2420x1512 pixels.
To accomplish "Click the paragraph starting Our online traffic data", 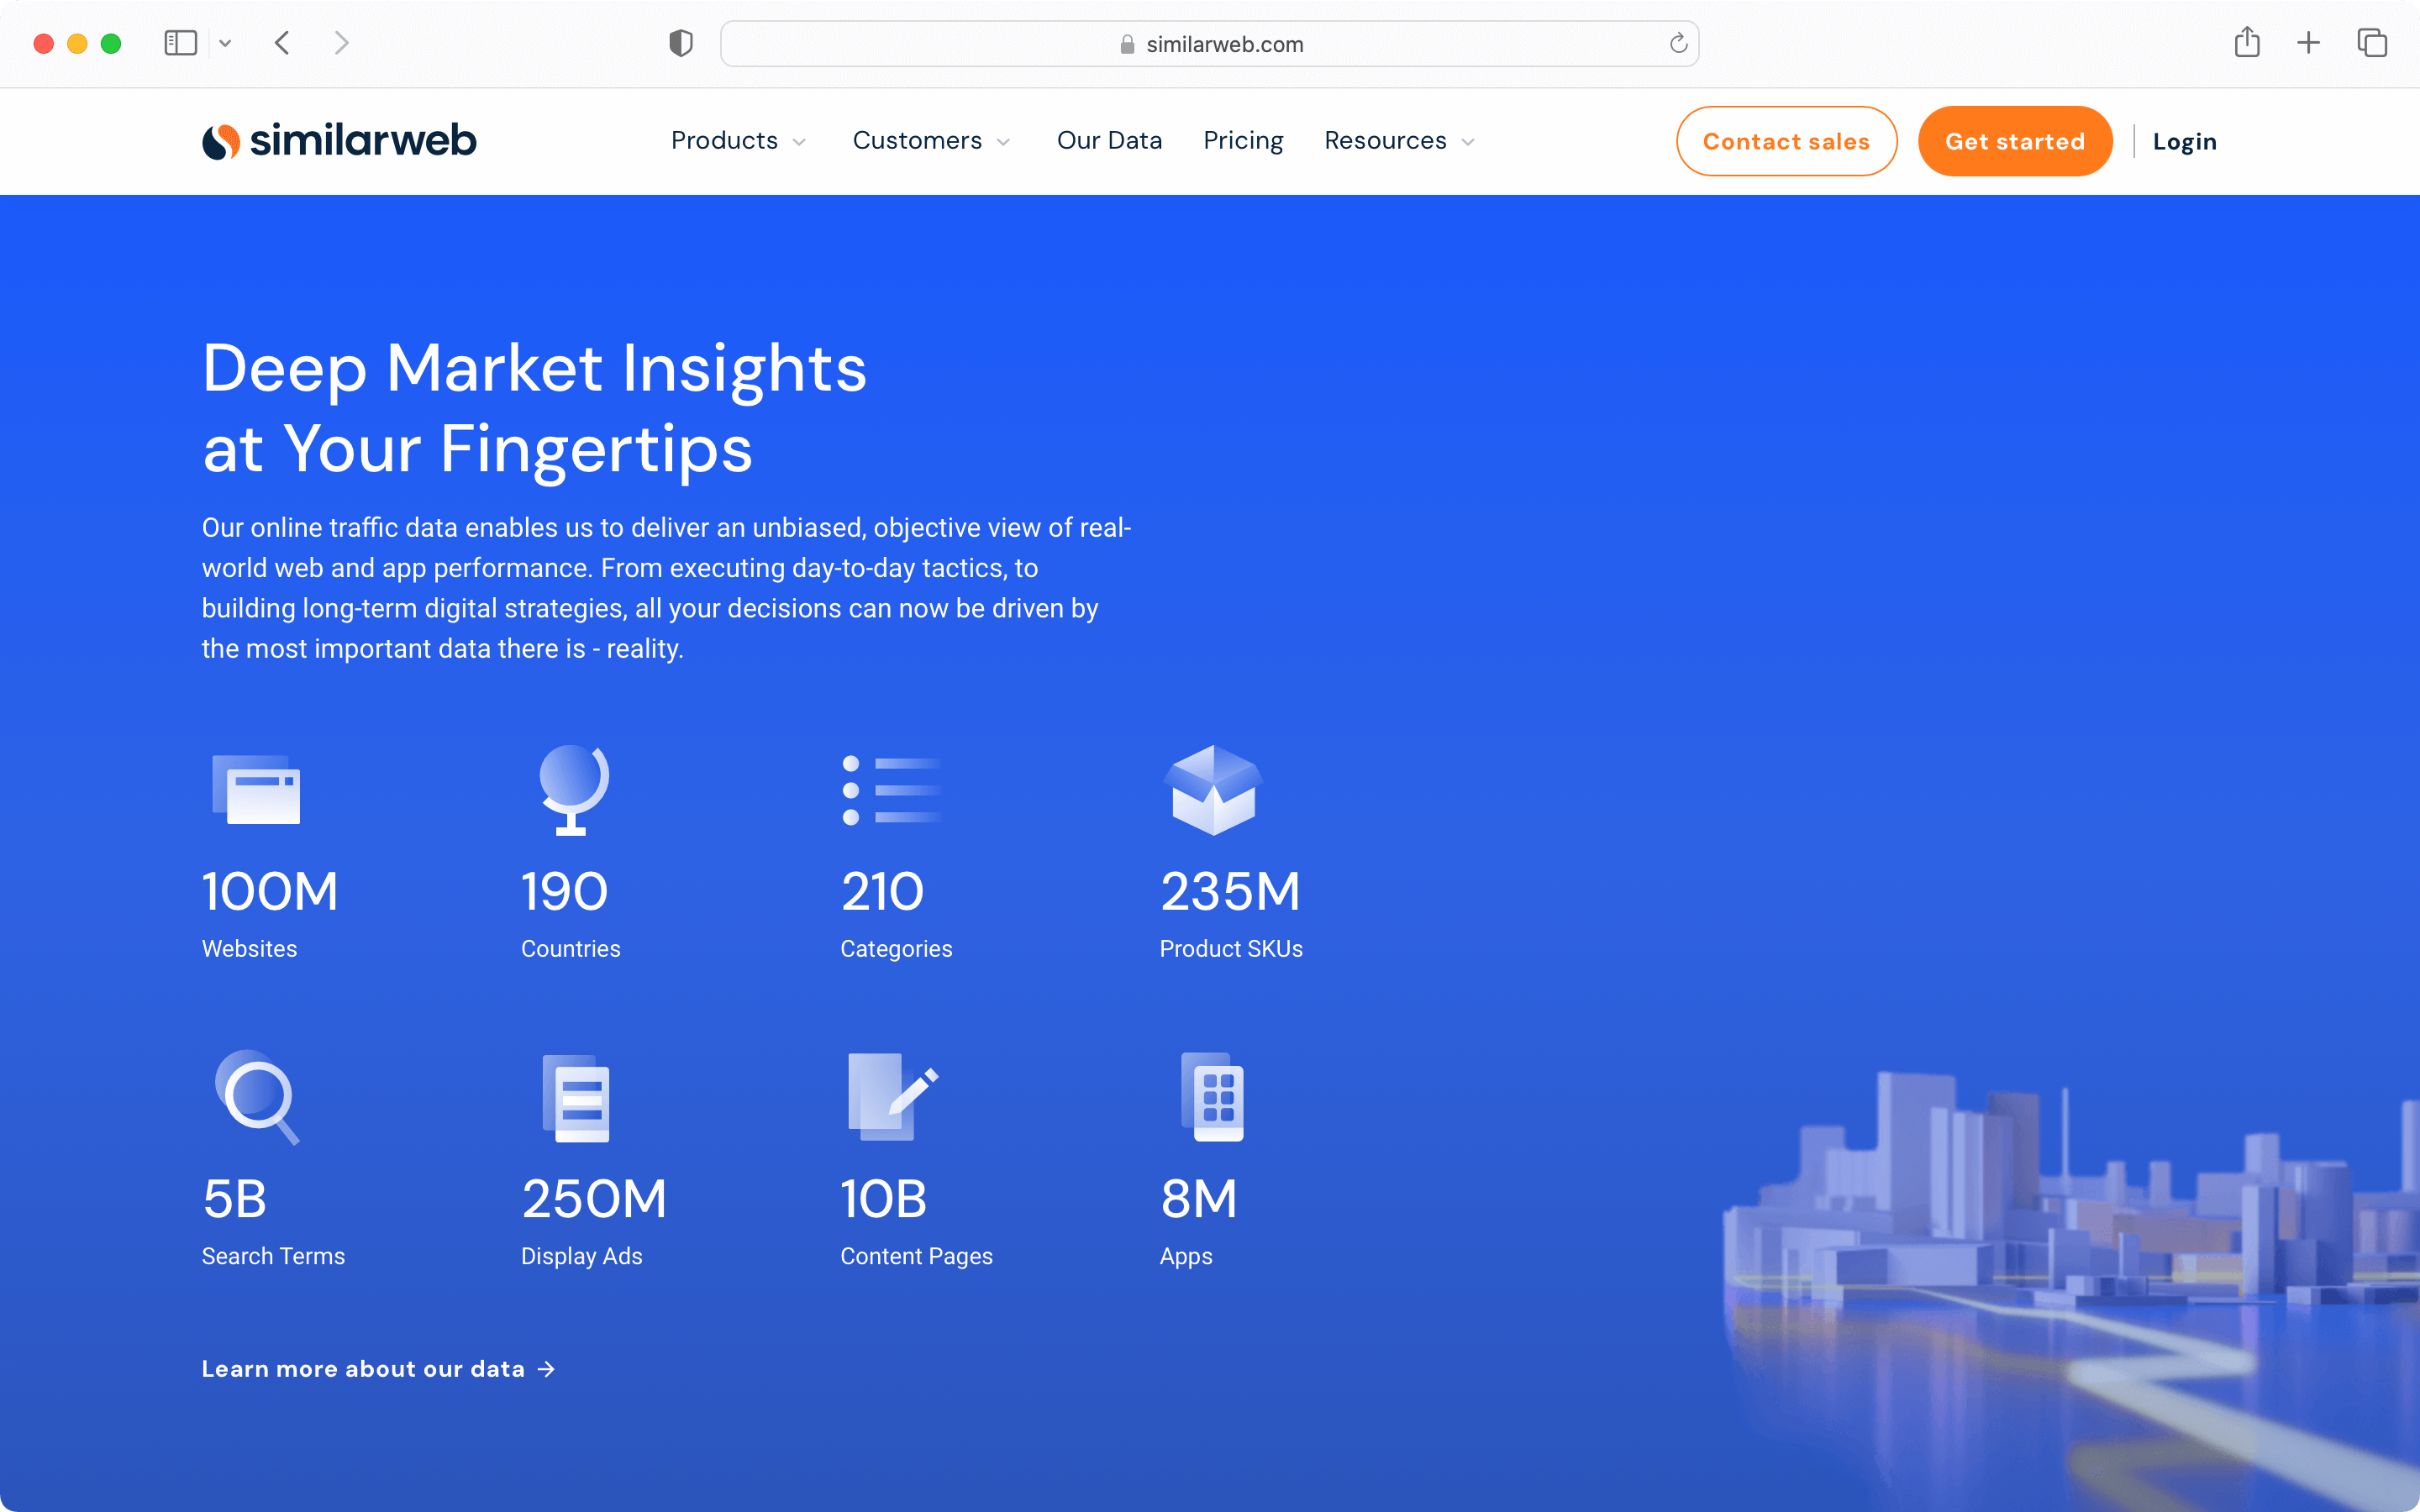I will 666,588.
